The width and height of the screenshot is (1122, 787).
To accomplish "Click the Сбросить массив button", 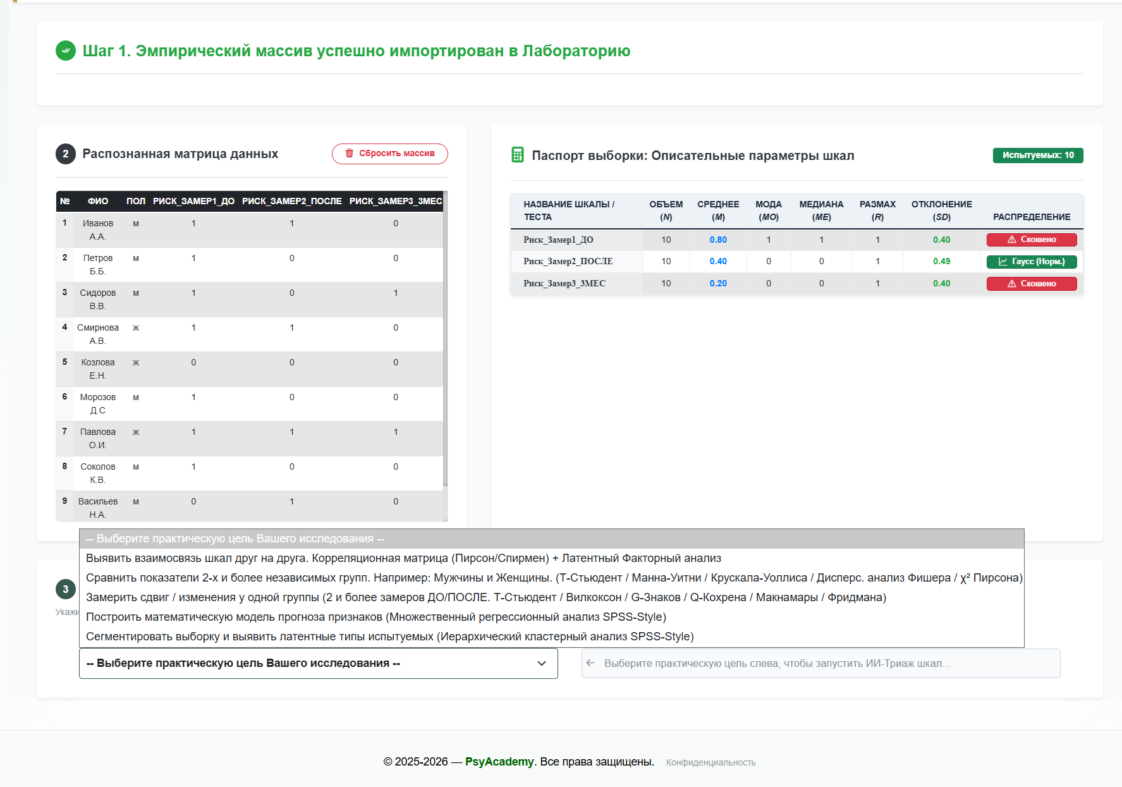I will 390,154.
